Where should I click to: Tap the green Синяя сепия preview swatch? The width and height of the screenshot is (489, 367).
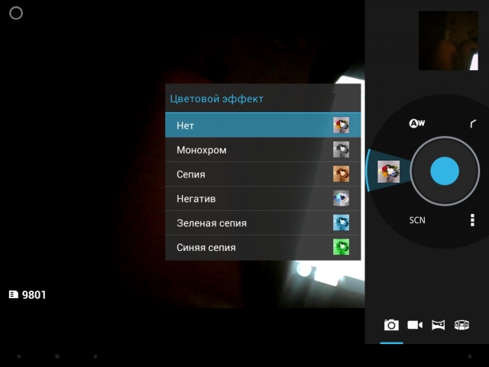[341, 247]
